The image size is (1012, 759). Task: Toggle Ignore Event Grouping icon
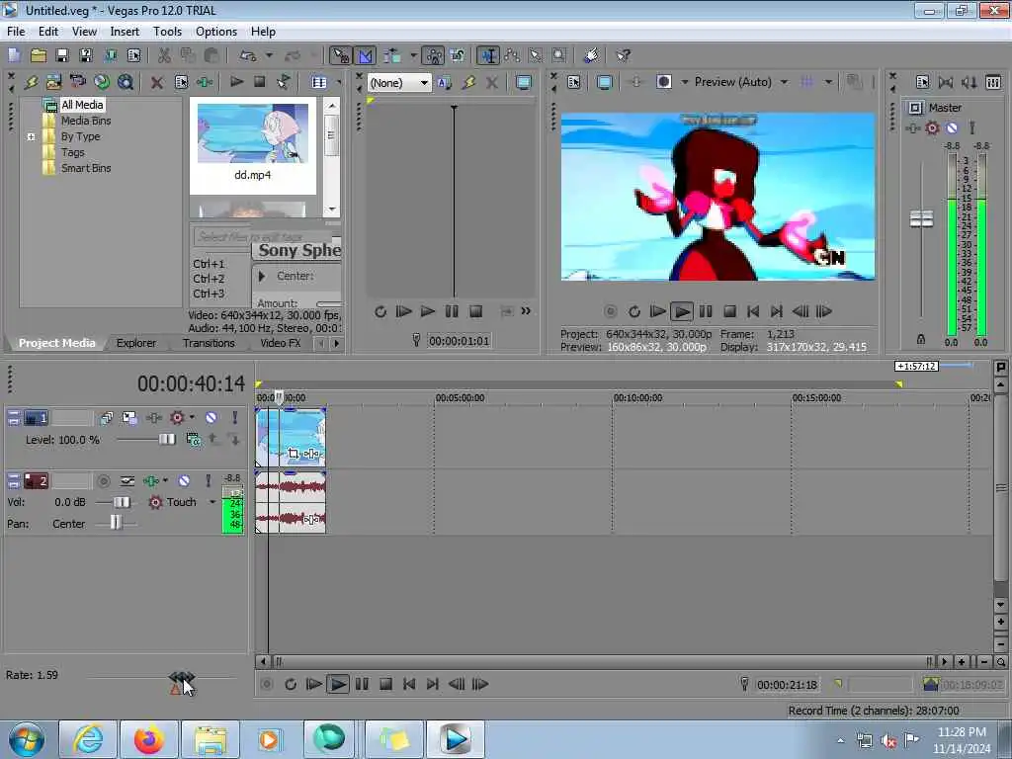(458, 55)
